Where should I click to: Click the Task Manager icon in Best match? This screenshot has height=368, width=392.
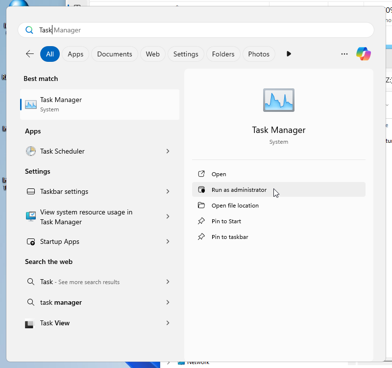(x=31, y=105)
